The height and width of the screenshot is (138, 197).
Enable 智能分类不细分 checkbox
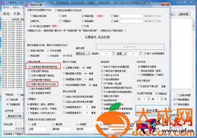[102, 96]
